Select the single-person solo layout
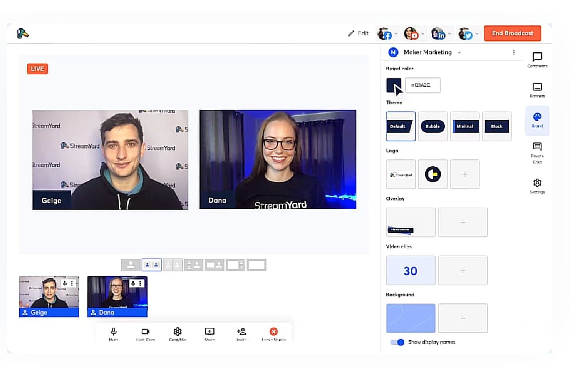The width and height of the screenshot is (570, 380). [x=131, y=265]
